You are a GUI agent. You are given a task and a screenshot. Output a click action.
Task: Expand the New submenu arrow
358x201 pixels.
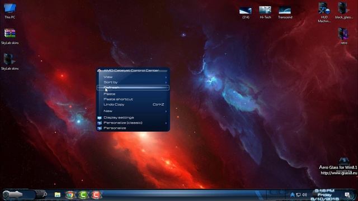166,111
